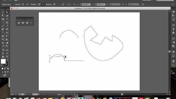This screenshot has width=176, height=99.
Task: Click the X coordinate input field
Action: click(x=86, y=4)
